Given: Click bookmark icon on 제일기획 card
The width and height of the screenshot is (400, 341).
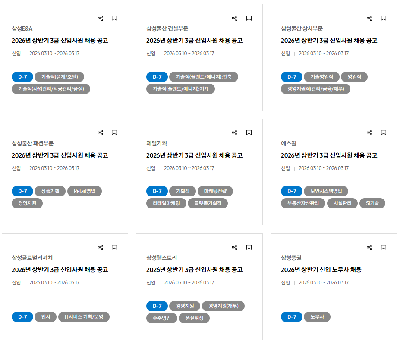Looking at the screenshot, I should coord(249,133).
